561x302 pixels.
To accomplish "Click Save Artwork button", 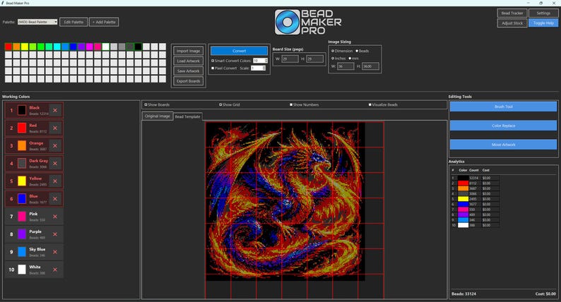I will [188, 71].
